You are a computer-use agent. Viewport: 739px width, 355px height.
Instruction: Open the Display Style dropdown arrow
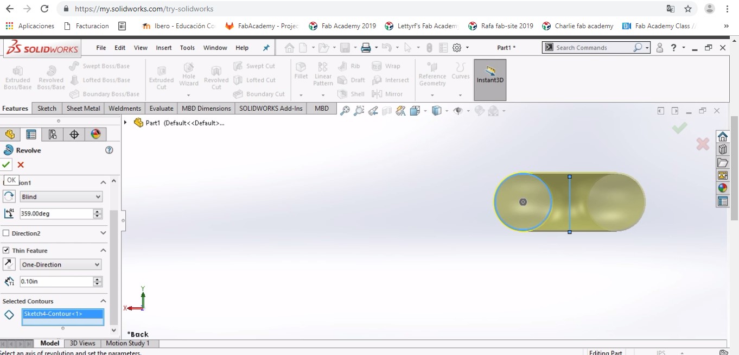click(x=446, y=111)
